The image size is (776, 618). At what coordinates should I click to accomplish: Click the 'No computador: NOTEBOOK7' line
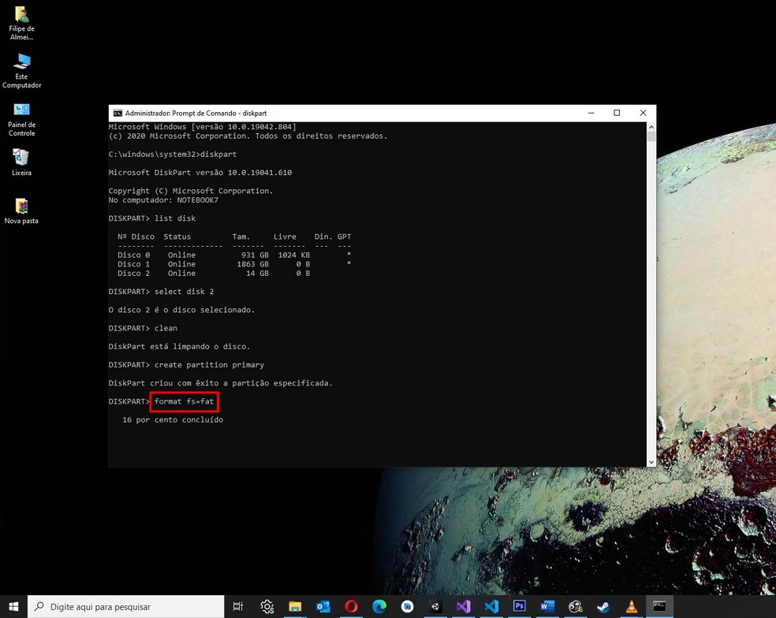pos(163,200)
